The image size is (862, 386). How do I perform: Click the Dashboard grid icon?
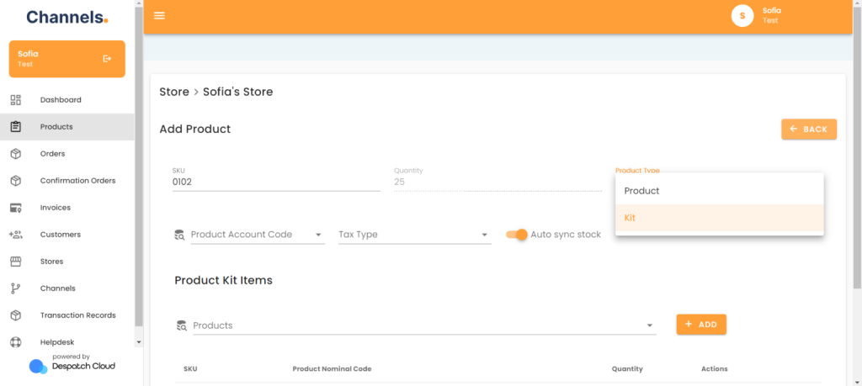pos(16,100)
